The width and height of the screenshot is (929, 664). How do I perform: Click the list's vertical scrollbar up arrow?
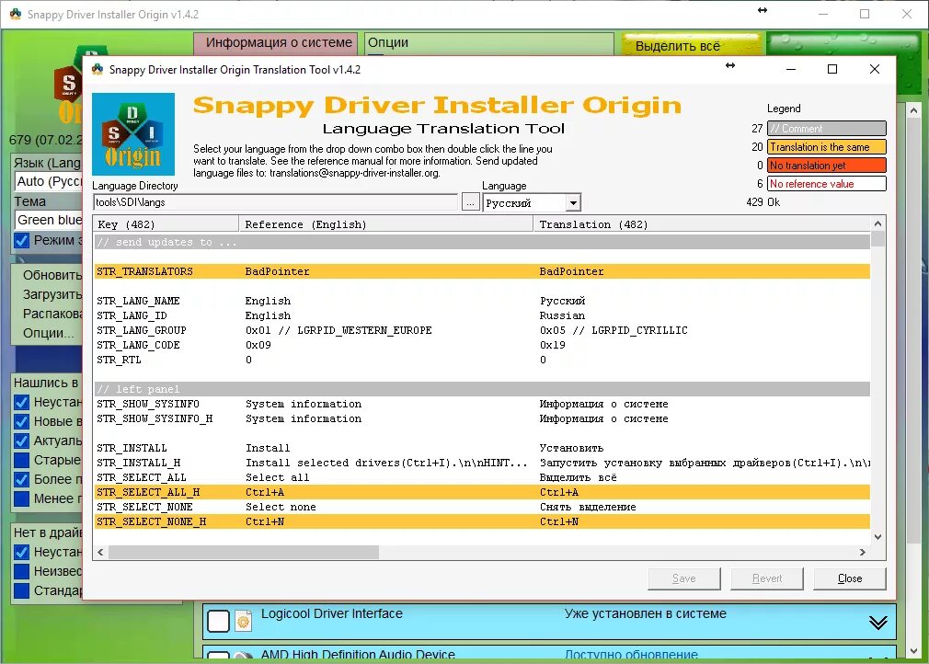point(878,223)
